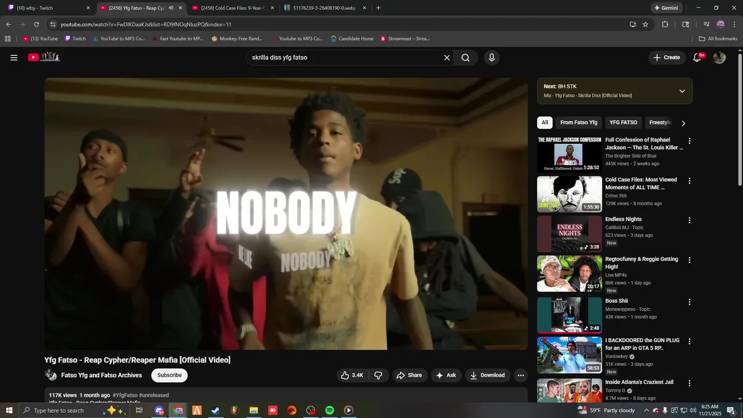This screenshot has height=418, width=743.
Task: Clear the search box with the X
Action: pos(447,57)
